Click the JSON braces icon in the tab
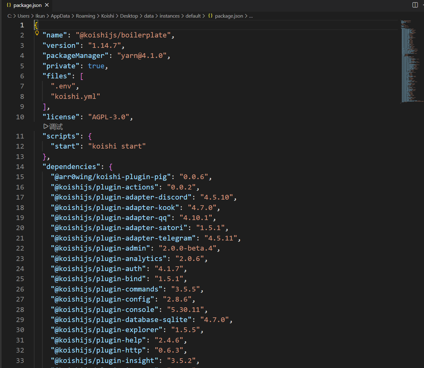Screen dimensions: 424x368 9,5
